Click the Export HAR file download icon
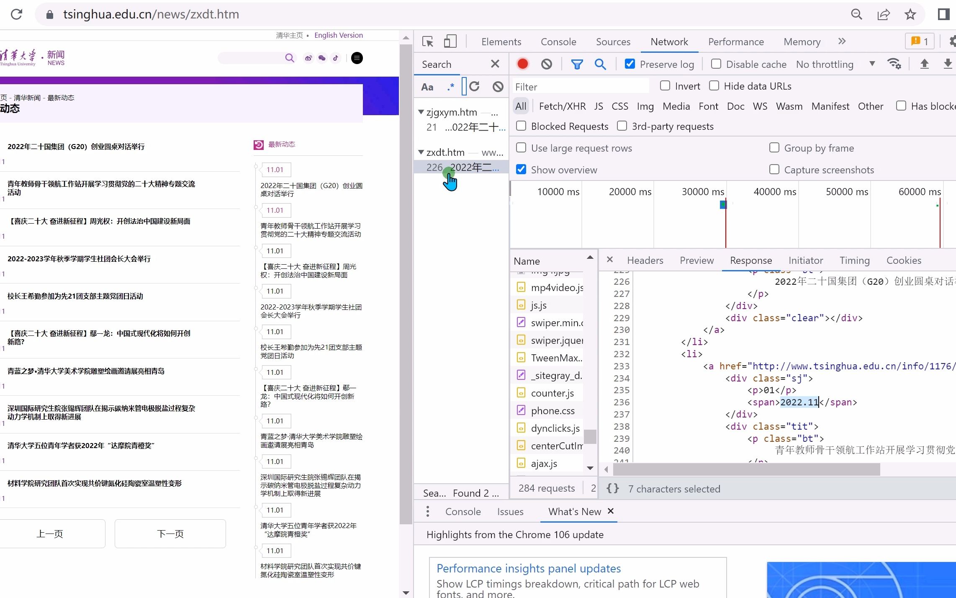This screenshot has width=956, height=598. pos(948,64)
